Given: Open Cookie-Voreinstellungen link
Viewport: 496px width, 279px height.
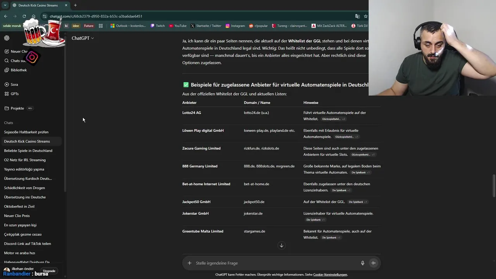Looking at the screenshot, I should pyautogui.click(x=330, y=275).
